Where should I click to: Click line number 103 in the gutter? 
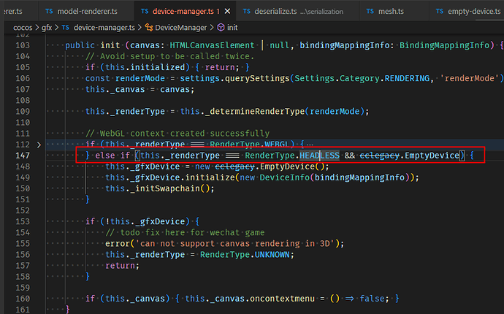coord(23,45)
